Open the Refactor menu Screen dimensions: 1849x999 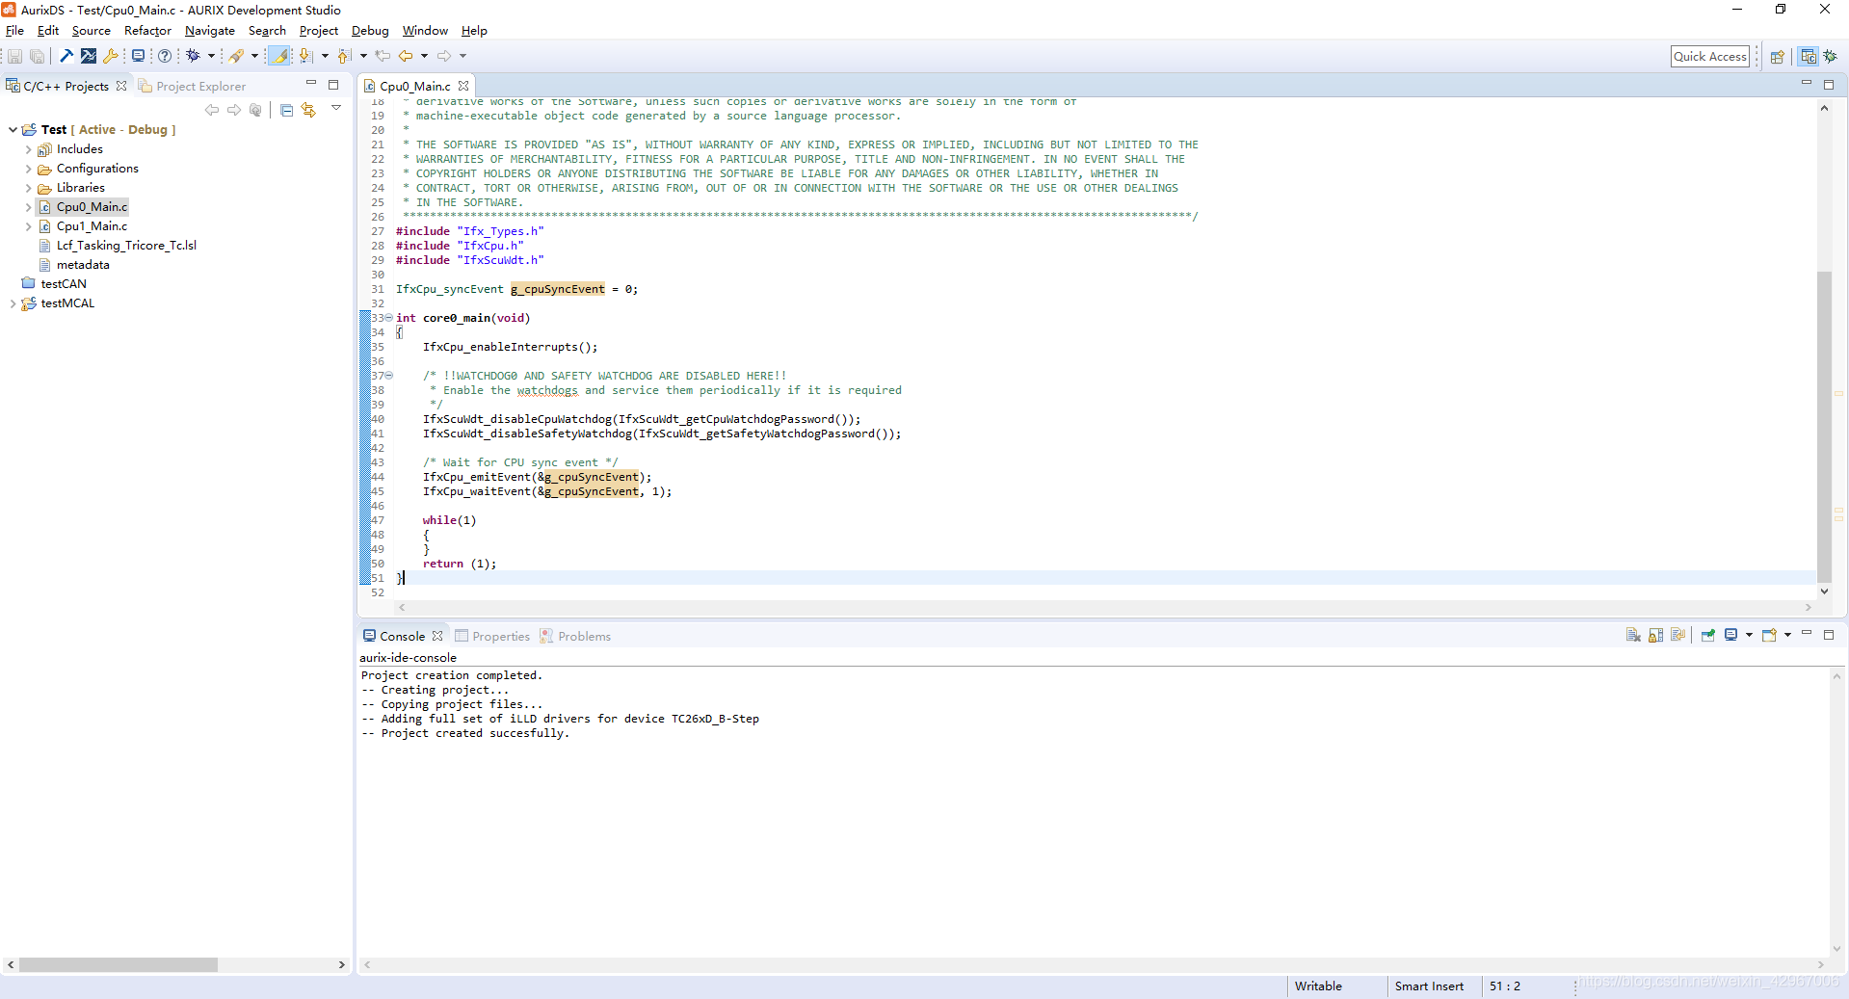click(x=147, y=31)
